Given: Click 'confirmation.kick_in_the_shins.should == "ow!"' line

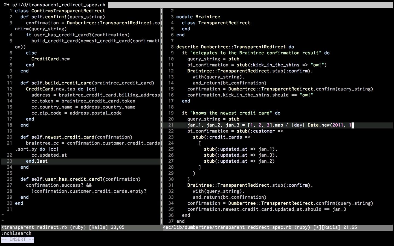Looking at the screenshot, I should [x=250, y=95].
